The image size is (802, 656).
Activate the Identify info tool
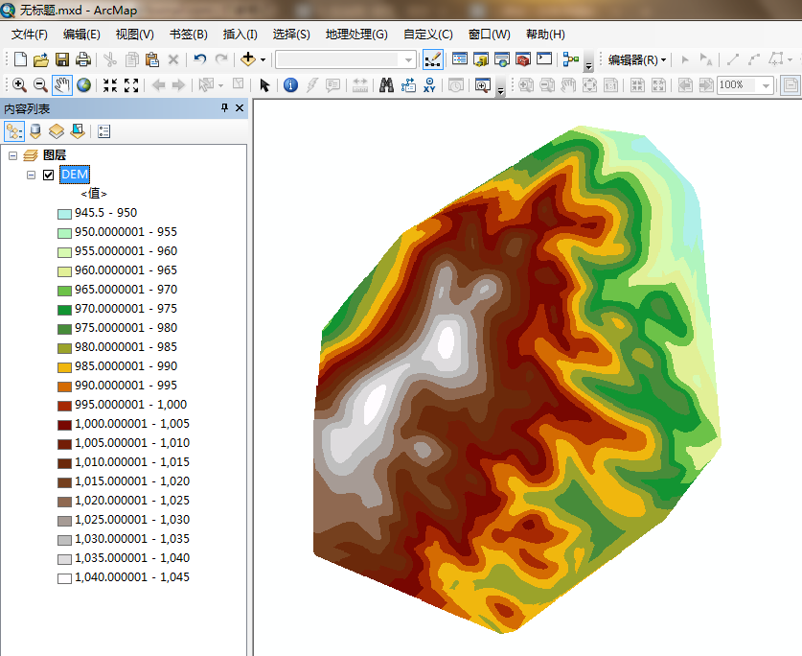[290, 85]
